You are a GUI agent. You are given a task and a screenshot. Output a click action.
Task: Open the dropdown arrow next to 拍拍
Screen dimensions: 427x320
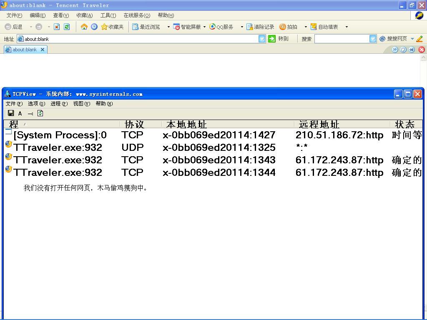pos(306,27)
